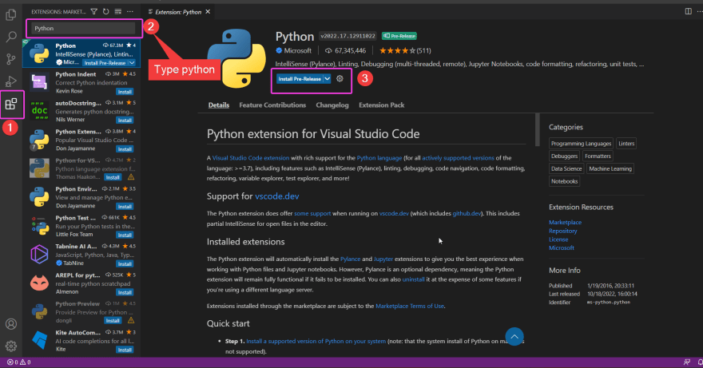
Task: Open the vscode.dev heading link
Action: [276, 196]
